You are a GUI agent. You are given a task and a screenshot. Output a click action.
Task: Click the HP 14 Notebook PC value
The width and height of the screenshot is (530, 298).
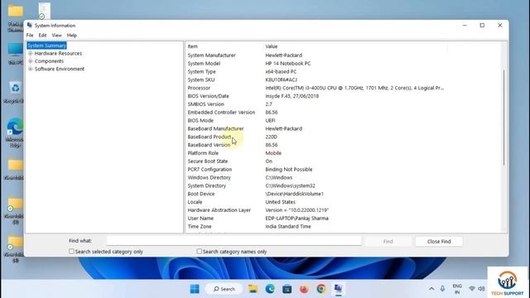(x=287, y=64)
